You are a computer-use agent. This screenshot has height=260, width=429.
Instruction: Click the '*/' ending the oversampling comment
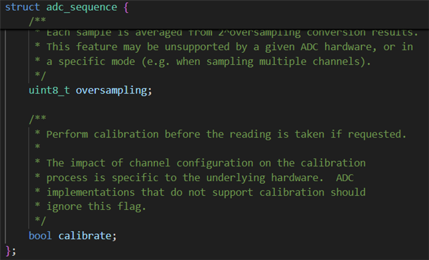click(x=40, y=76)
